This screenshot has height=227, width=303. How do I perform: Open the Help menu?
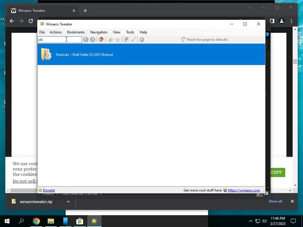click(x=144, y=32)
